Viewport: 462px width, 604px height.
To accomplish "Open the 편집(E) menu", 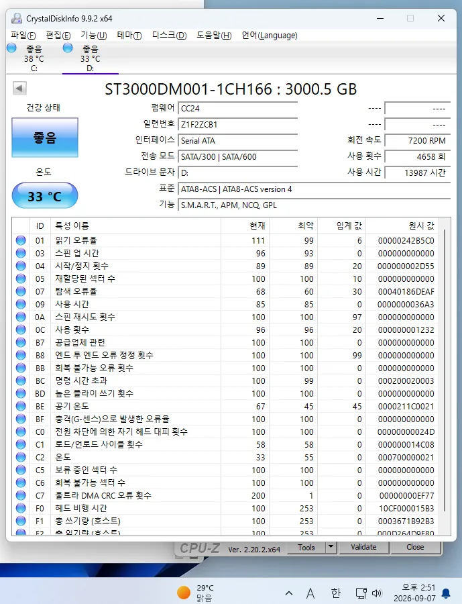I will 58,36.
